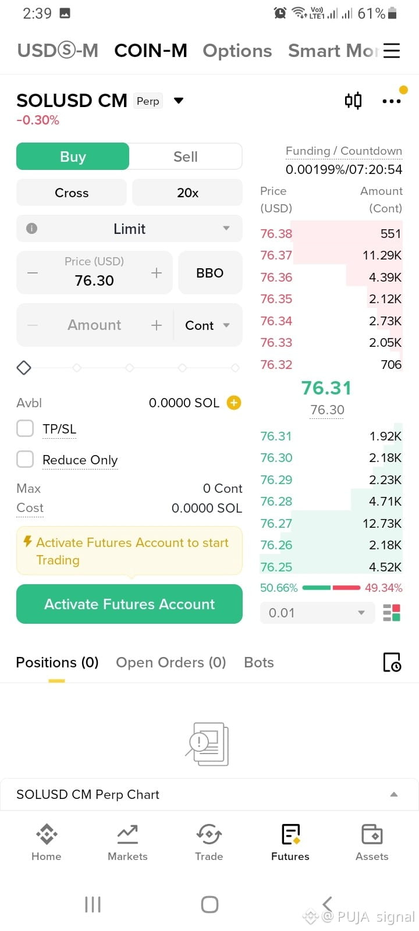This screenshot has height=931, width=419.
Task: Enable the TP/SL checkbox
Action: tap(25, 428)
